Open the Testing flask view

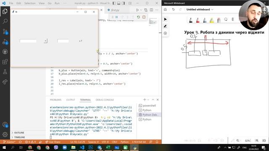pyautogui.click(x=5, y=72)
